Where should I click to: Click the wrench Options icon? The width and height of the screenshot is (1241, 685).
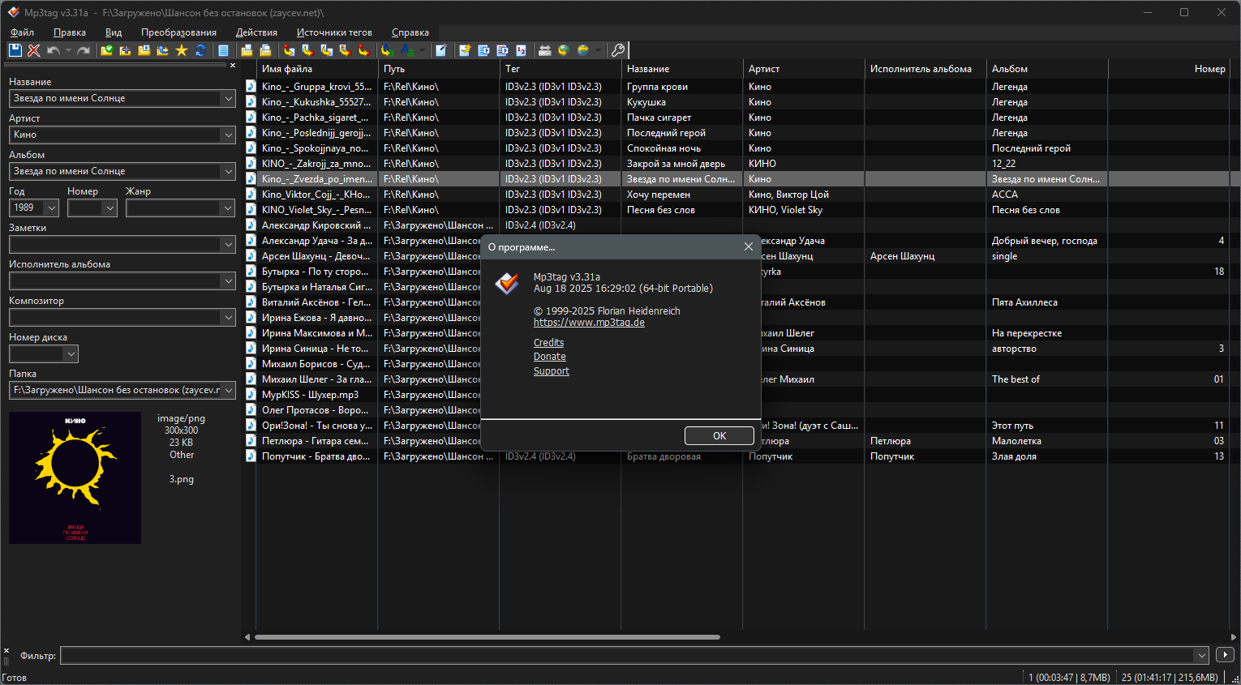(x=618, y=50)
